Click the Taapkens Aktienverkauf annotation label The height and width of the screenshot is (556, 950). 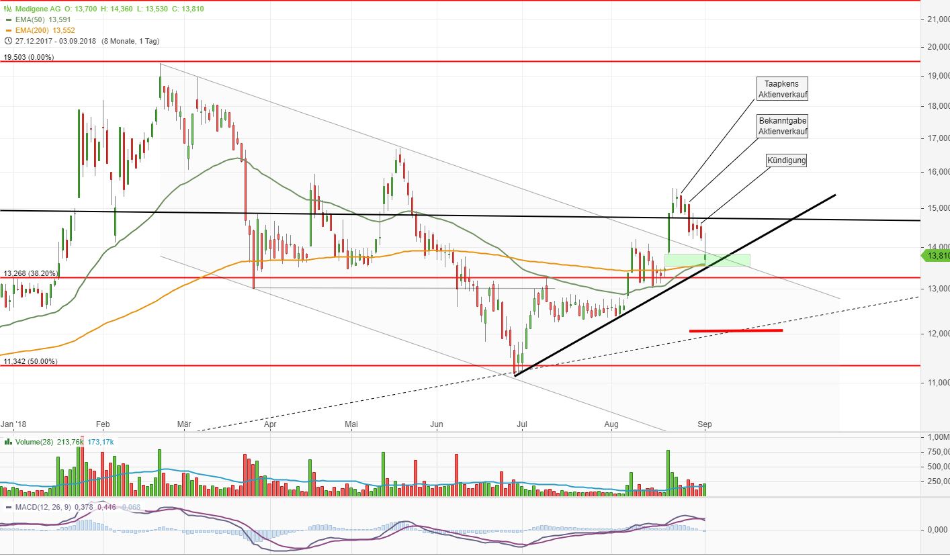coord(781,88)
